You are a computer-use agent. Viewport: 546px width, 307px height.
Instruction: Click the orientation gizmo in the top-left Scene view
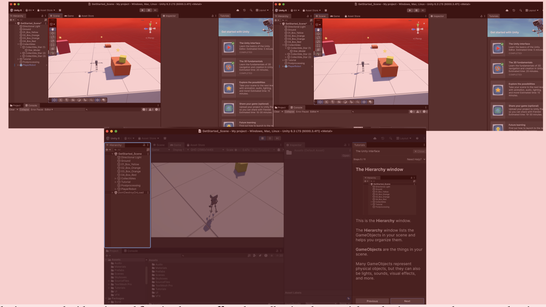coord(150,28)
